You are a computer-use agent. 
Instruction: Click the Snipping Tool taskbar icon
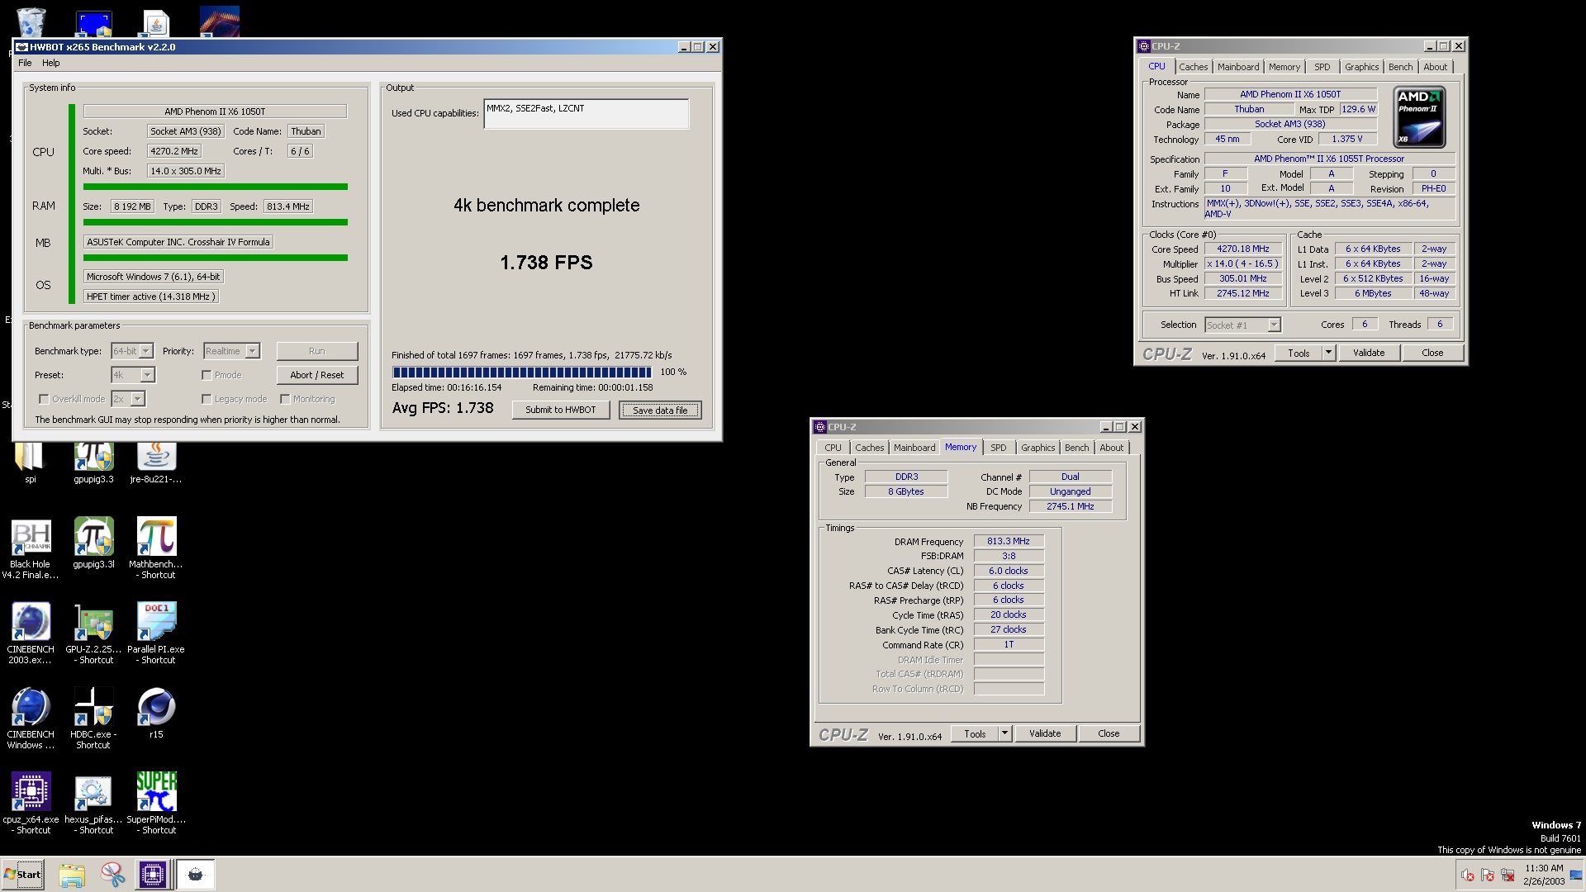pos(112,875)
